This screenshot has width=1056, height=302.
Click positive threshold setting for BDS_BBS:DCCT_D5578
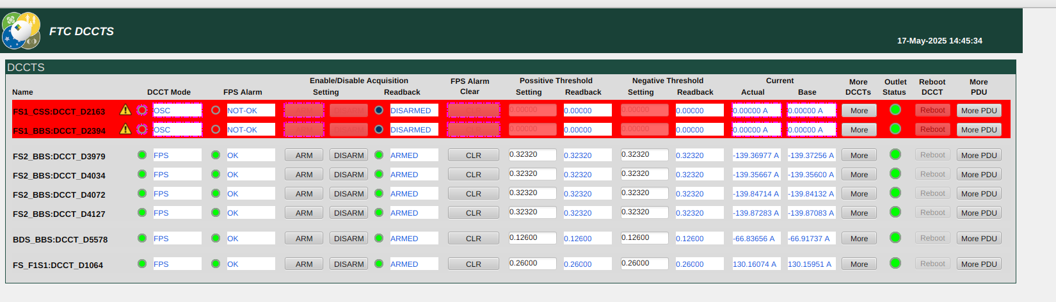pos(532,238)
